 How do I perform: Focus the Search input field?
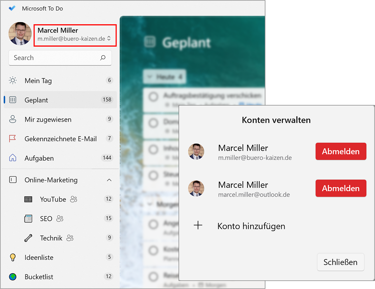coord(60,58)
